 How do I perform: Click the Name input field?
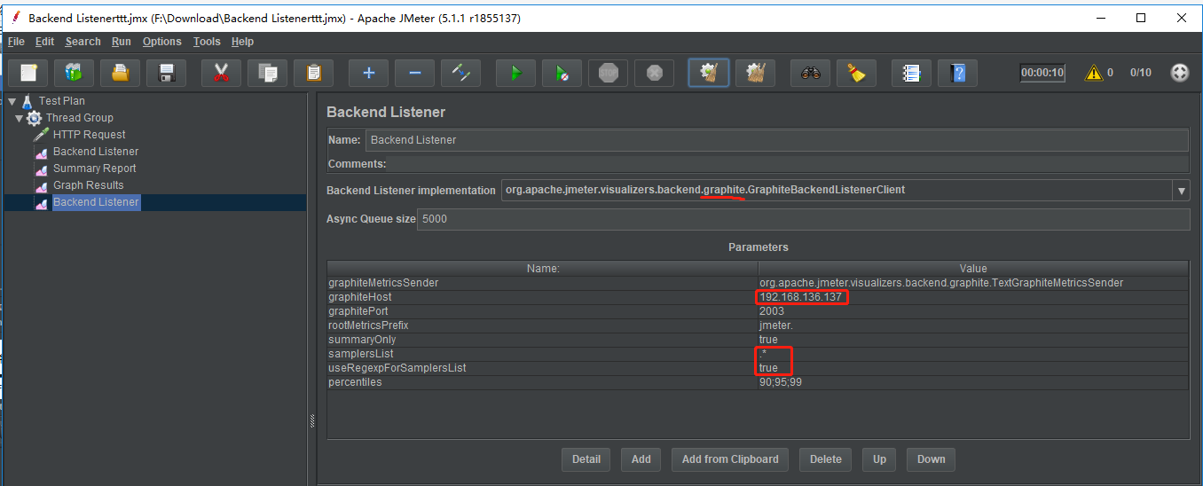click(777, 140)
